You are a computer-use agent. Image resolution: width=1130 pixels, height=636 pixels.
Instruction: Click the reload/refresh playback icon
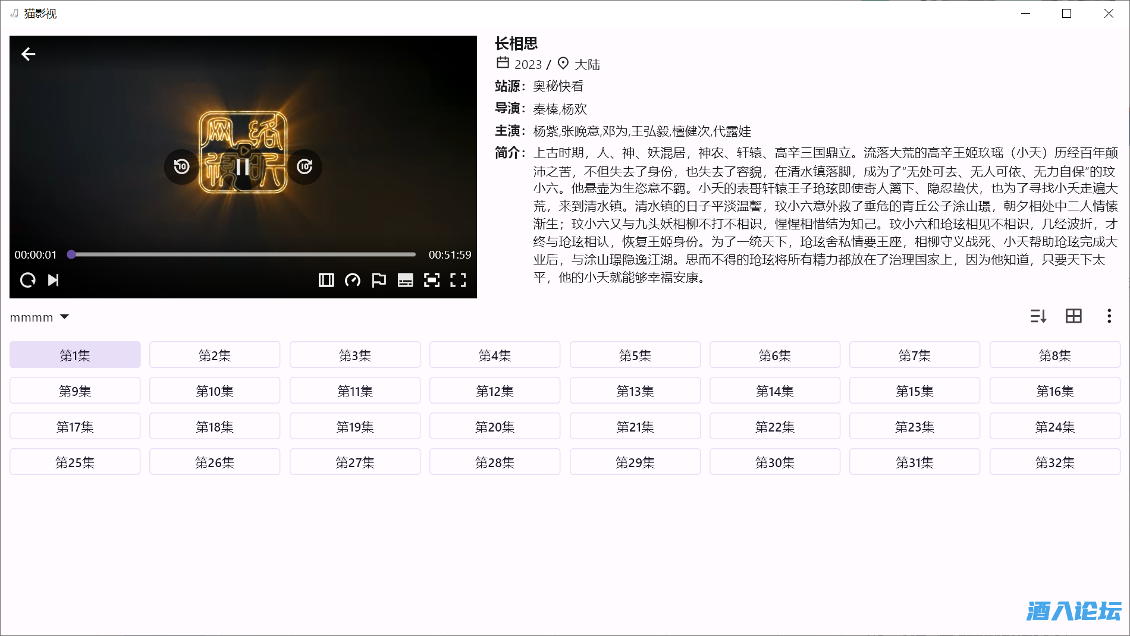tap(28, 280)
